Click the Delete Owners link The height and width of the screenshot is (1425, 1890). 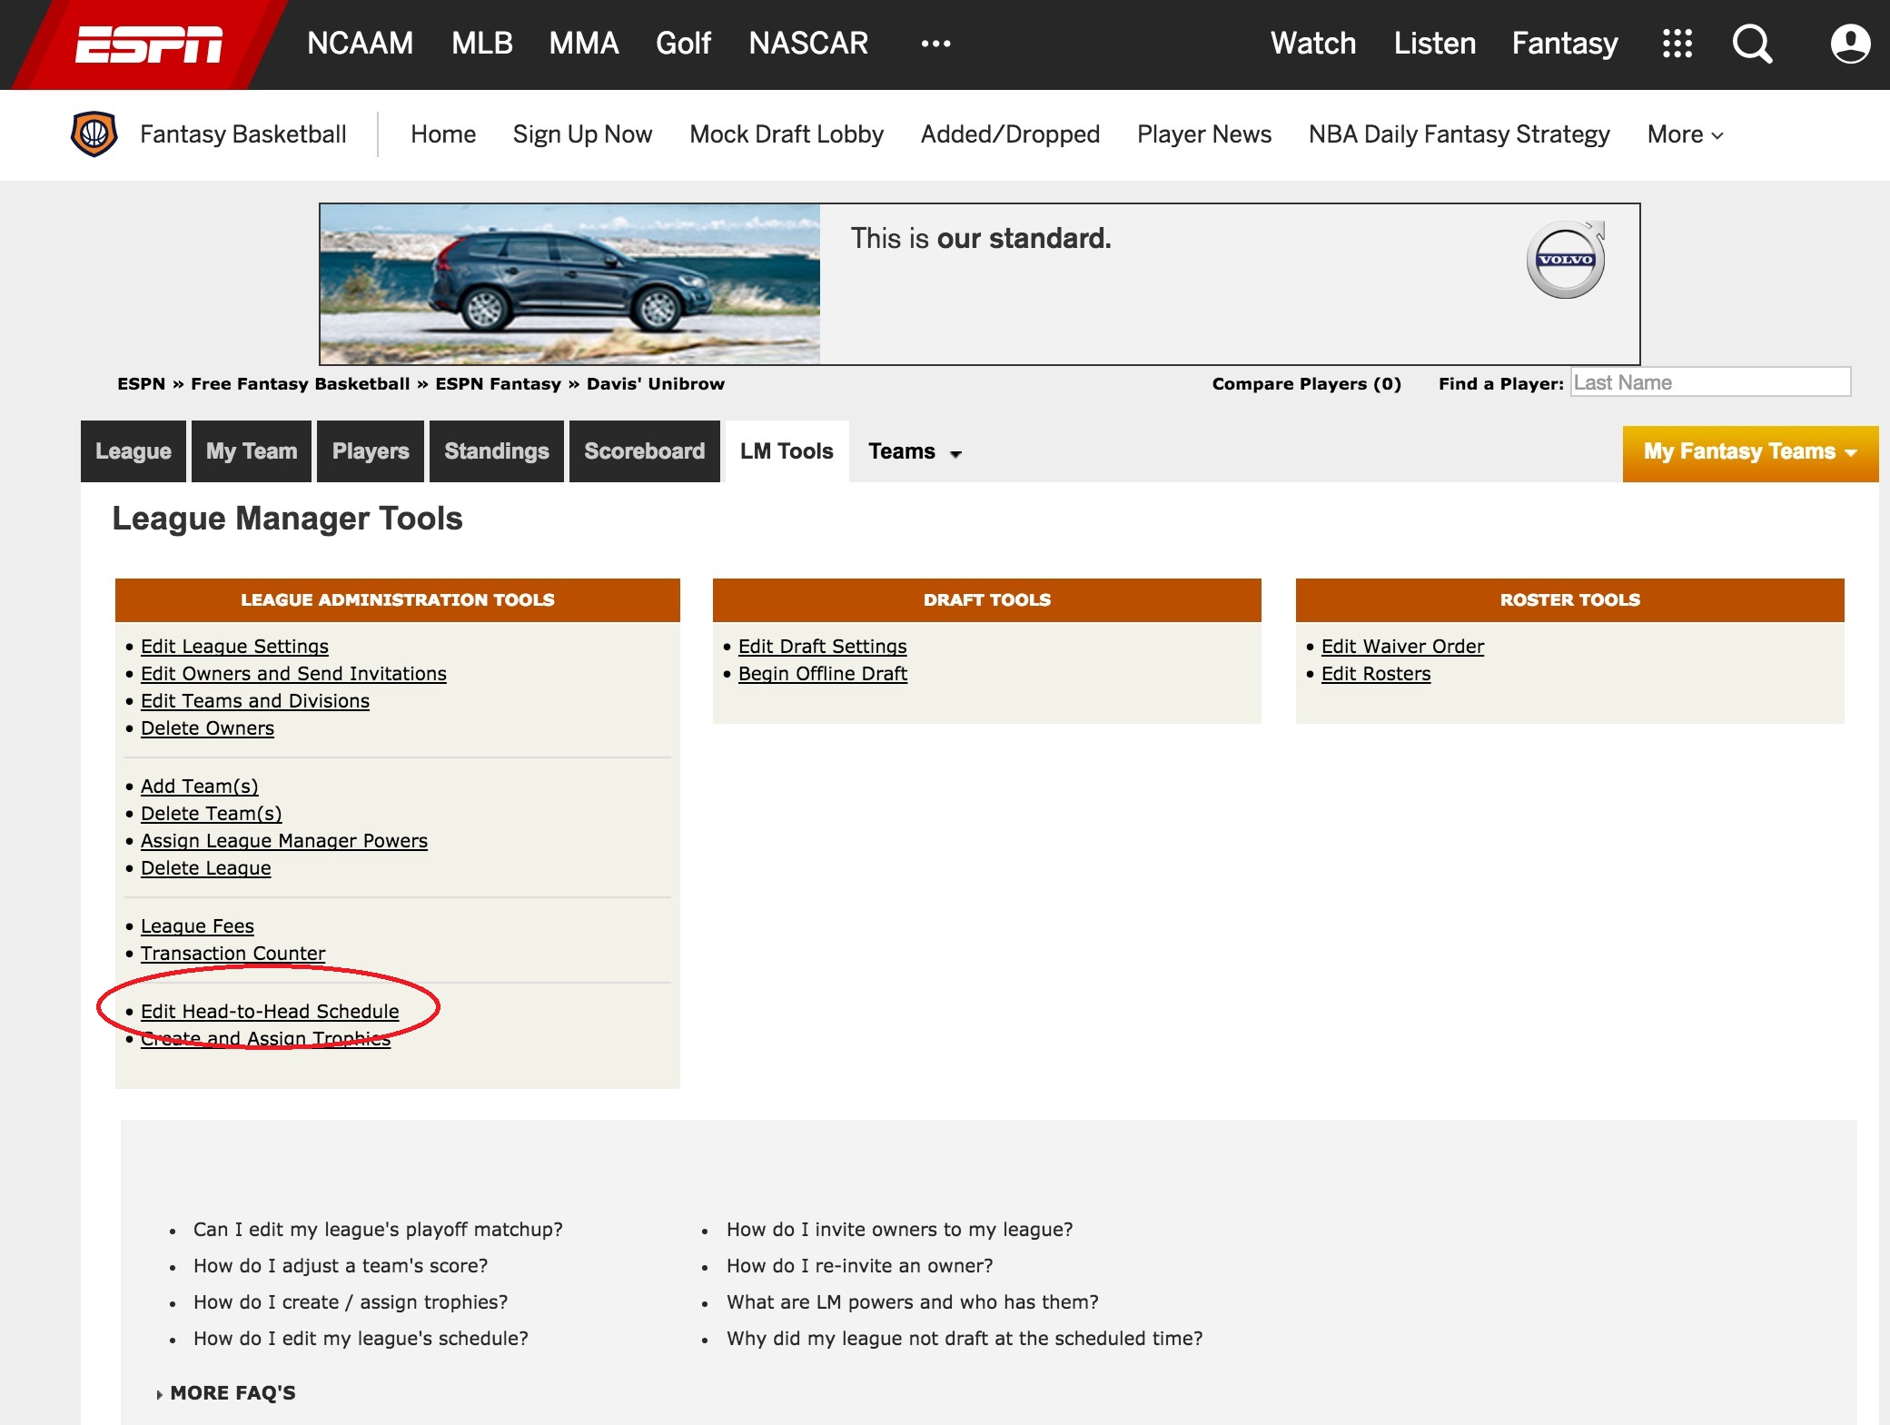point(207,728)
